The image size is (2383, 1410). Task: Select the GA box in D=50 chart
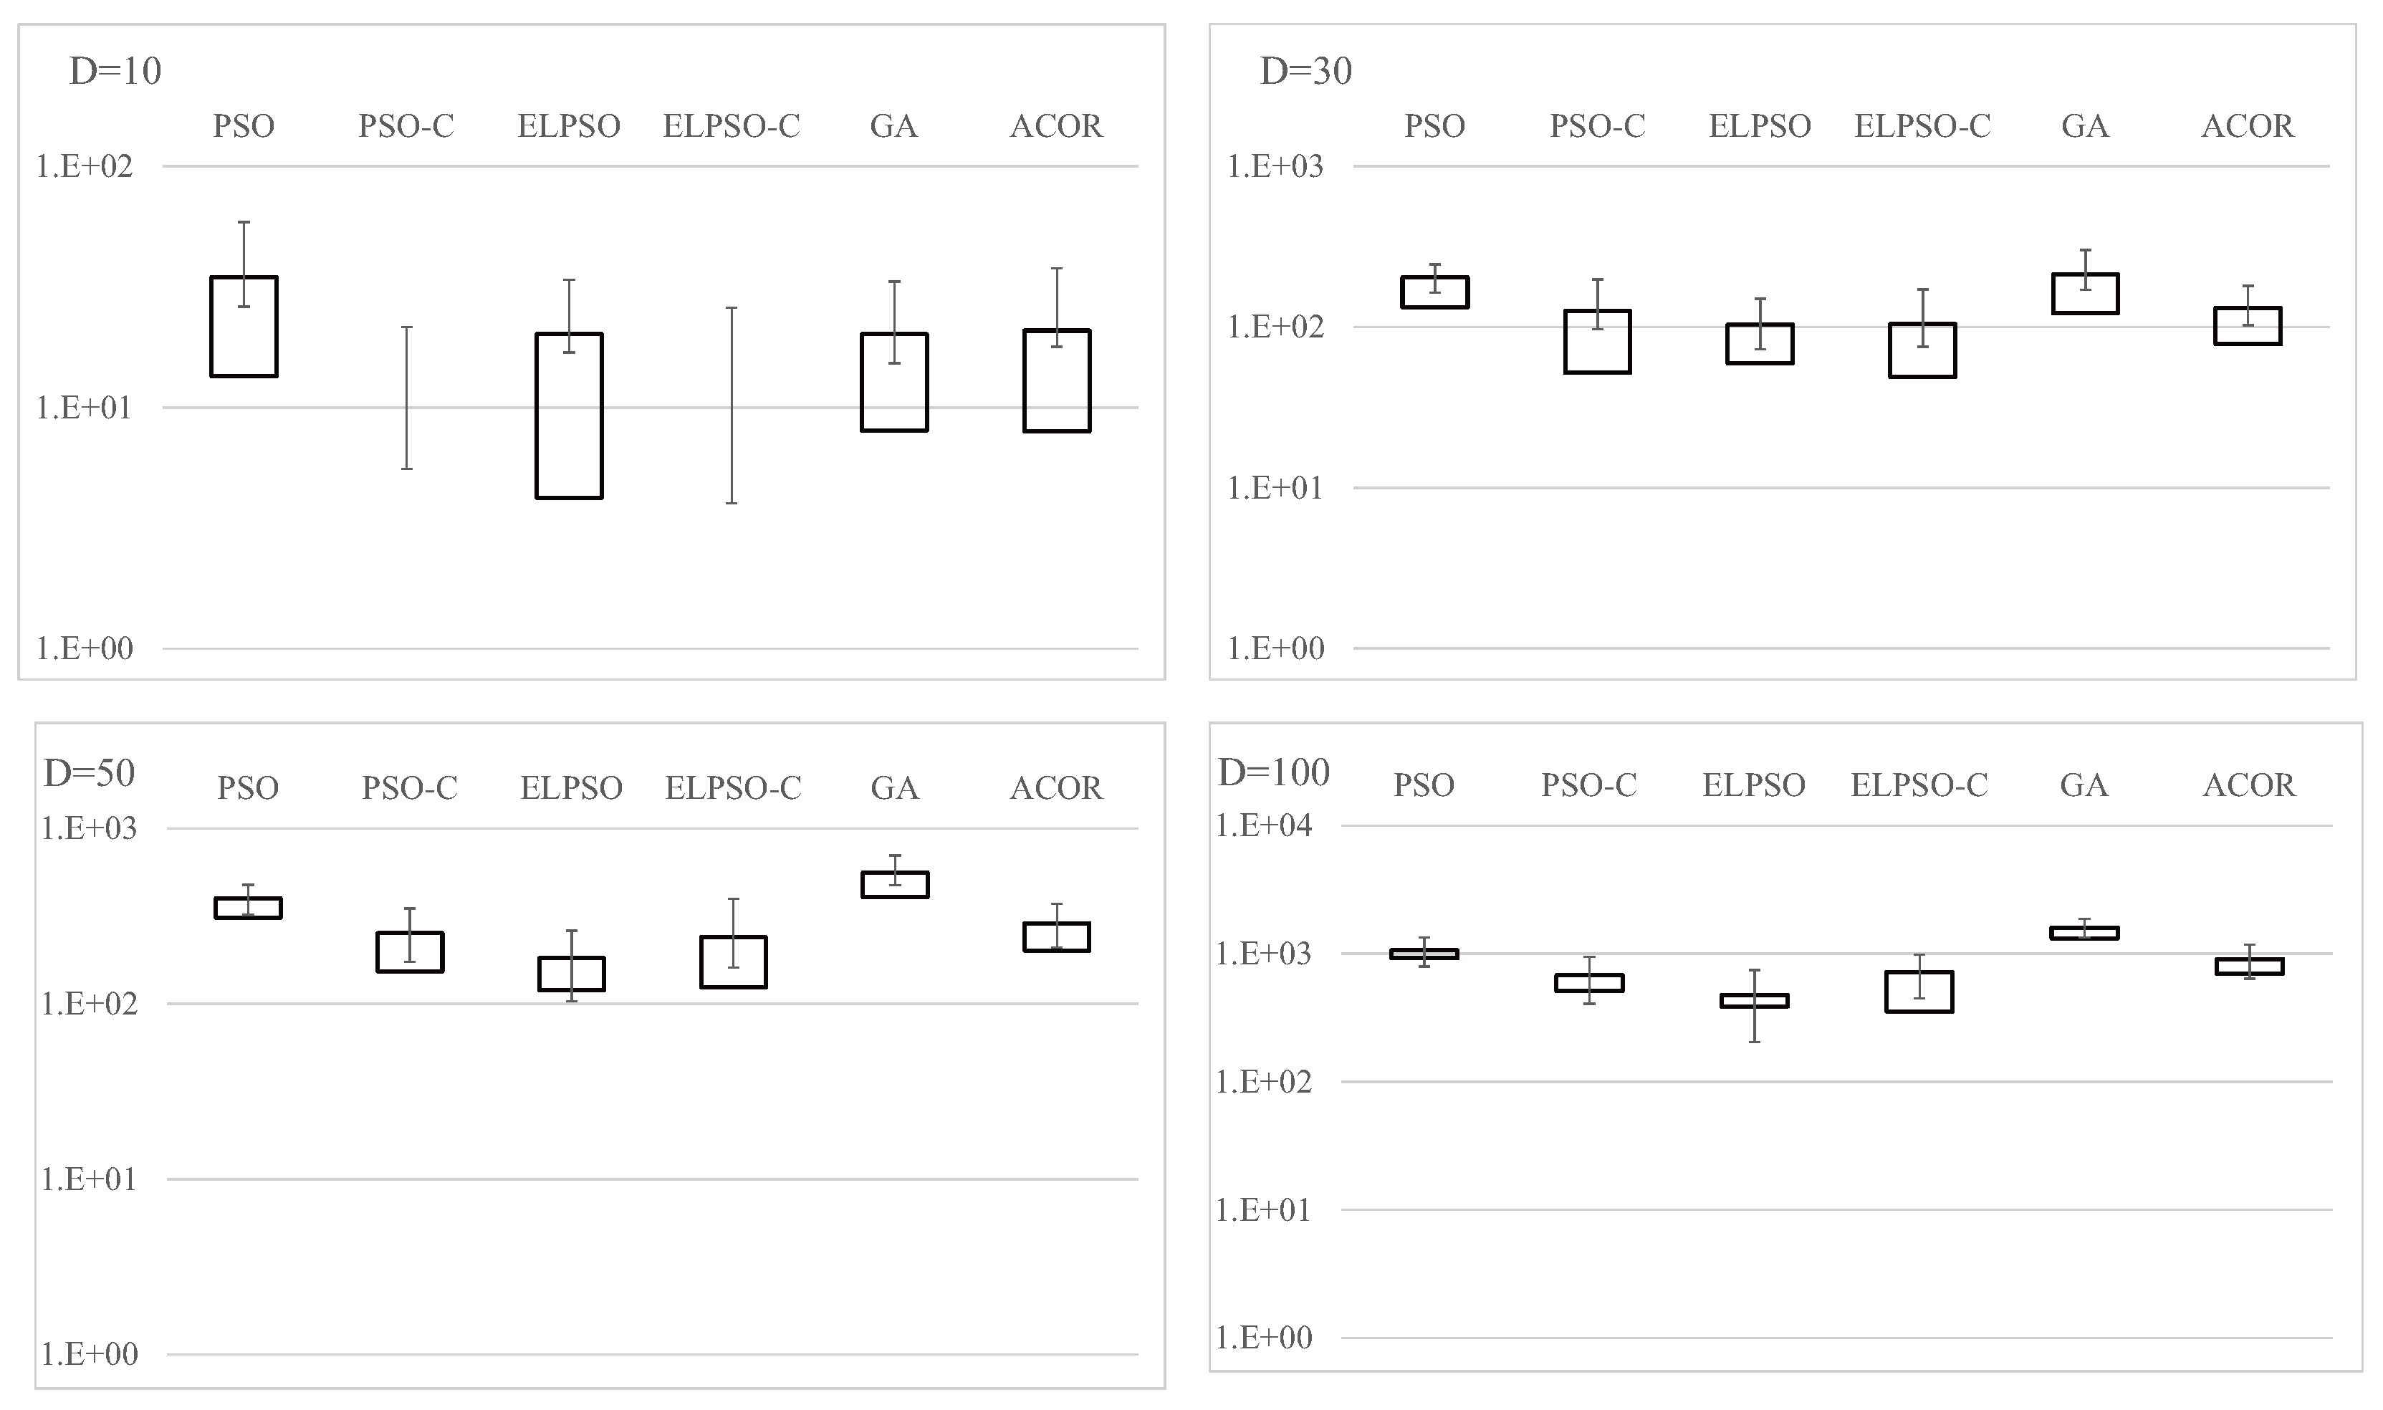point(894,885)
